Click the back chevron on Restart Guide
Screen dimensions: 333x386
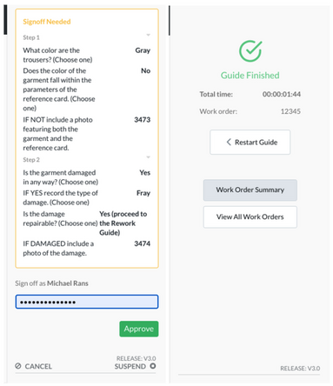click(229, 142)
